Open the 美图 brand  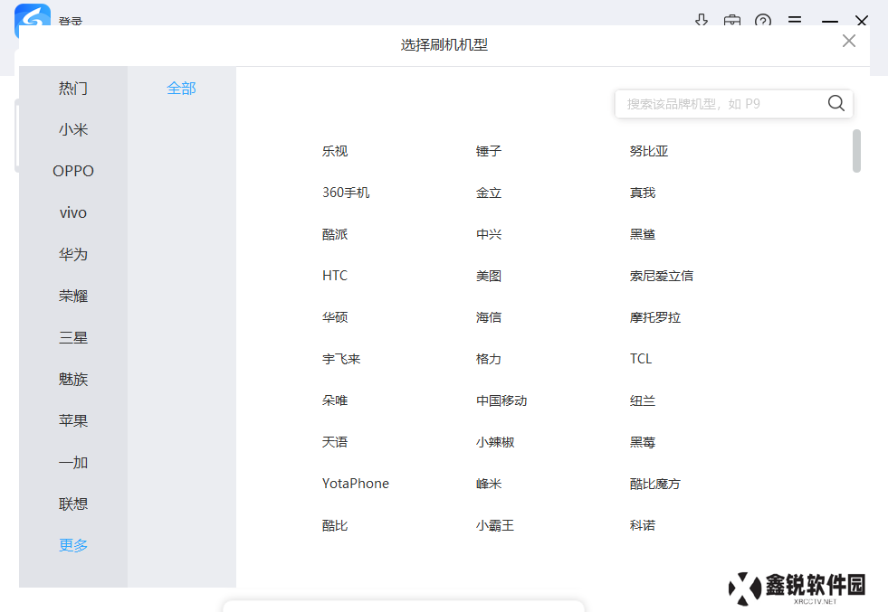(x=488, y=276)
